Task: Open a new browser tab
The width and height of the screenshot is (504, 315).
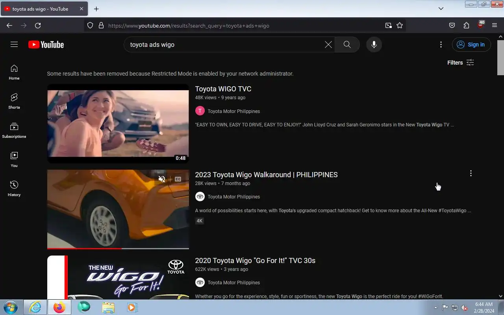Action: coord(96,9)
